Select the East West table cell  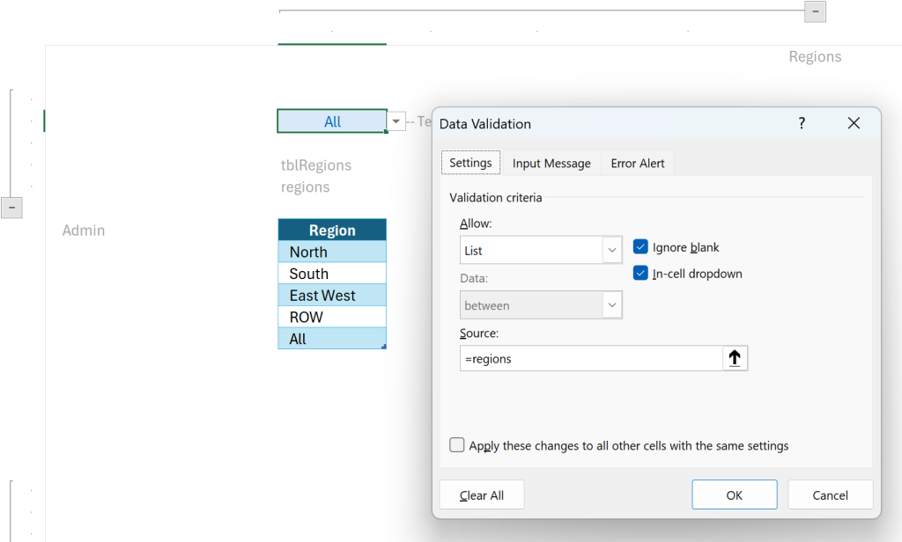(332, 296)
